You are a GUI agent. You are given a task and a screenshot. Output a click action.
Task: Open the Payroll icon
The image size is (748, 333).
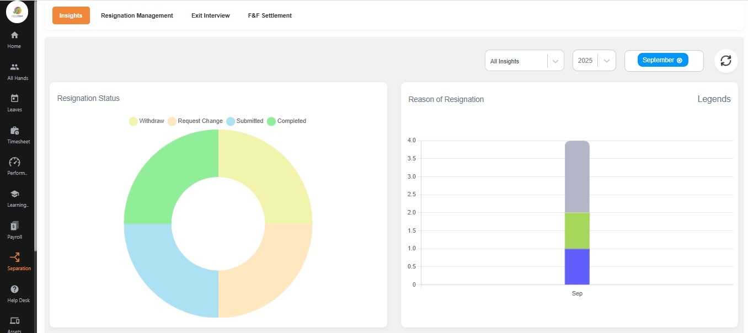pyautogui.click(x=14, y=226)
